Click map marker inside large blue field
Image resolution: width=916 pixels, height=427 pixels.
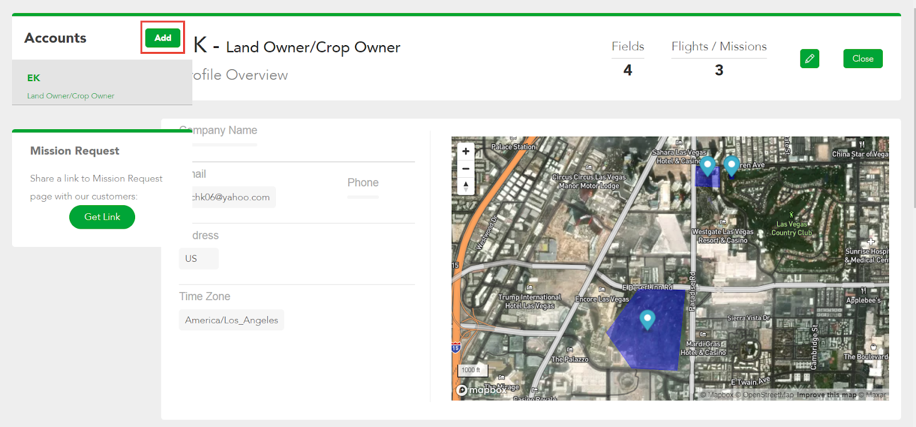(647, 320)
